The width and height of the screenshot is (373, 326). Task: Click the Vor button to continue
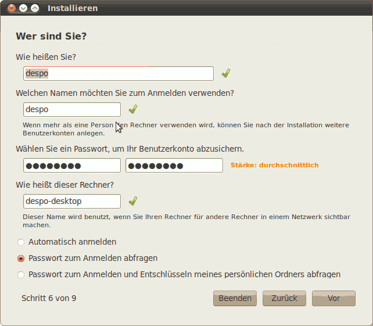[333, 298]
